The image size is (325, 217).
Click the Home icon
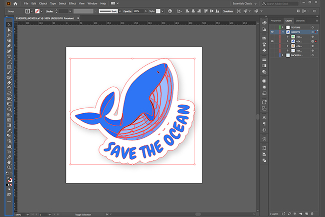pyautogui.click(x=15, y=4)
